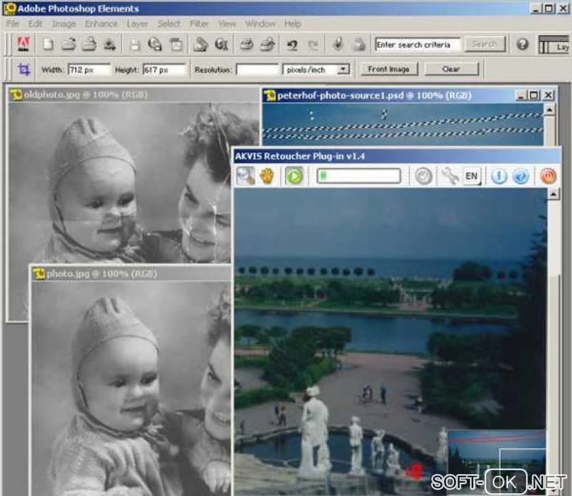The width and height of the screenshot is (572, 496).
Task: Click the Width input field
Action: [89, 70]
